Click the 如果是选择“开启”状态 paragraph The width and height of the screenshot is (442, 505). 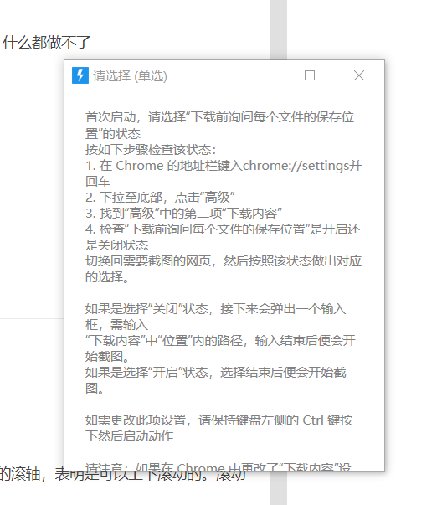click(215, 380)
